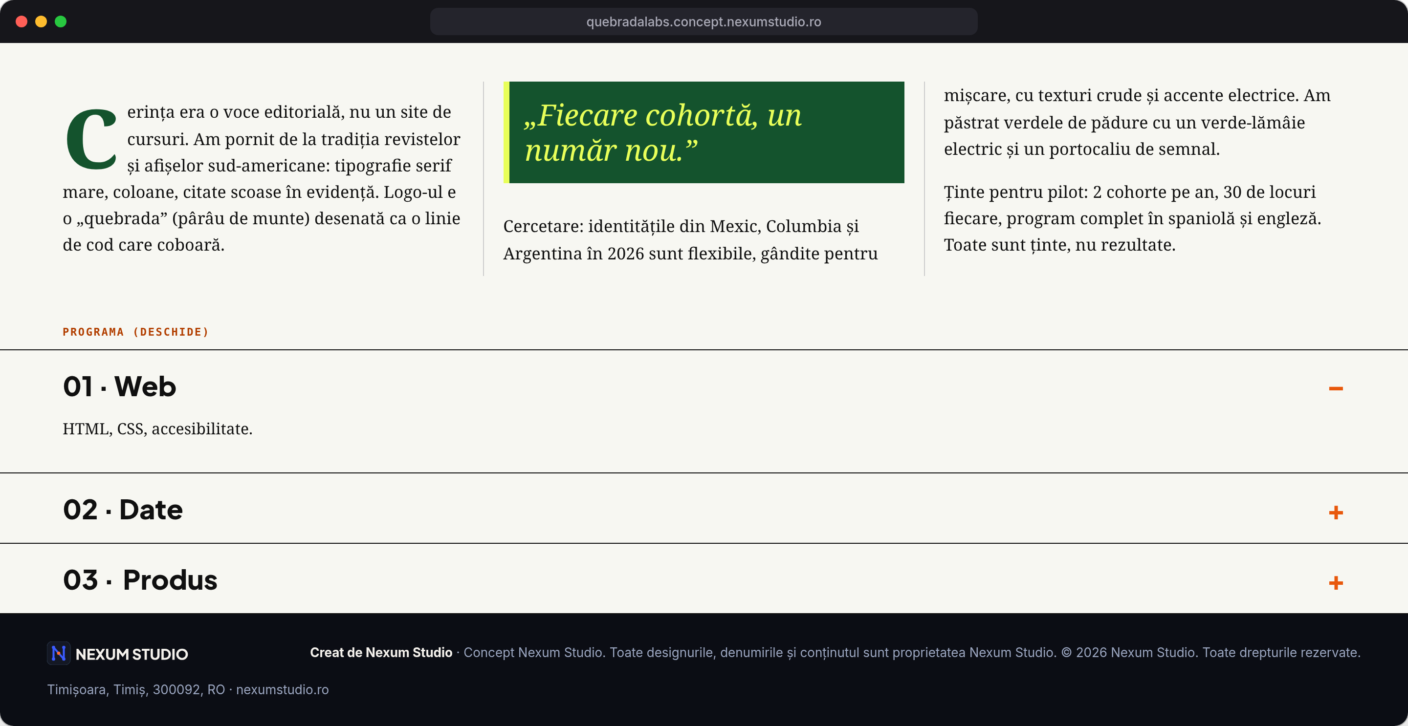1408x726 pixels.
Task: Click the yellow minimize window button
Action: 41,22
